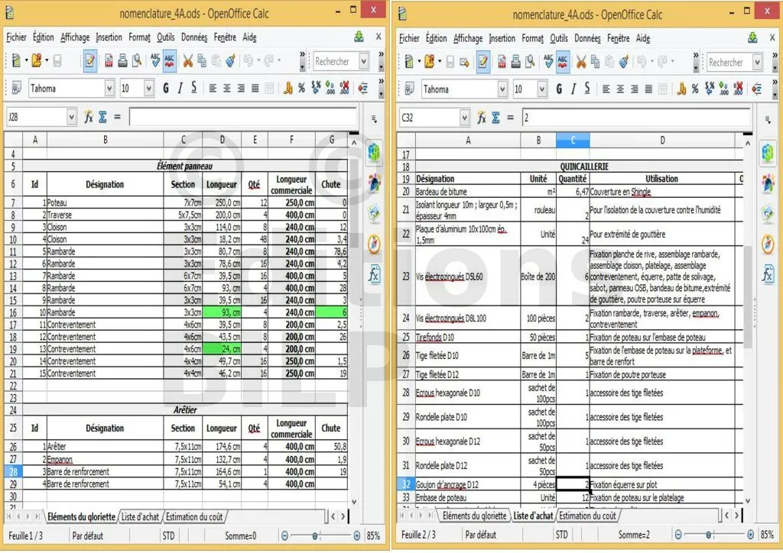The width and height of the screenshot is (783, 553).
Task: Open font size dropdown in right window
Action: [x=541, y=89]
